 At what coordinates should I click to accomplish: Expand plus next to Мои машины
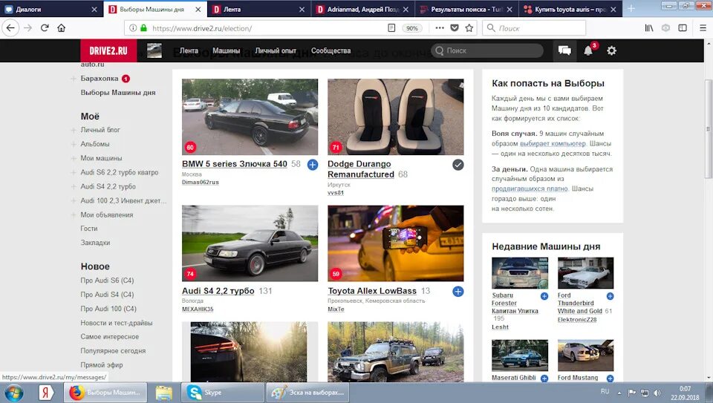pos(74,158)
